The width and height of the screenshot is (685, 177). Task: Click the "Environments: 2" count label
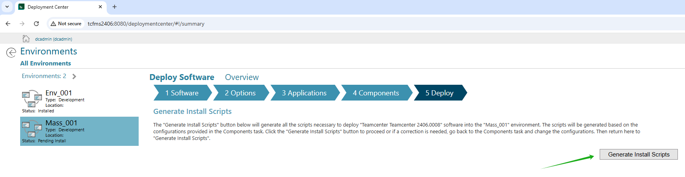coord(44,76)
